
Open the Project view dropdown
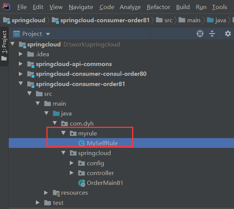[x=48, y=34]
